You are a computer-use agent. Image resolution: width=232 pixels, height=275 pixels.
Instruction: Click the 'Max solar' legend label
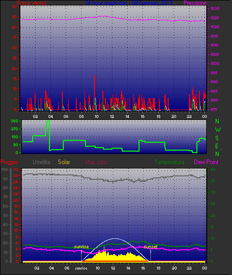click(x=96, y=162)
